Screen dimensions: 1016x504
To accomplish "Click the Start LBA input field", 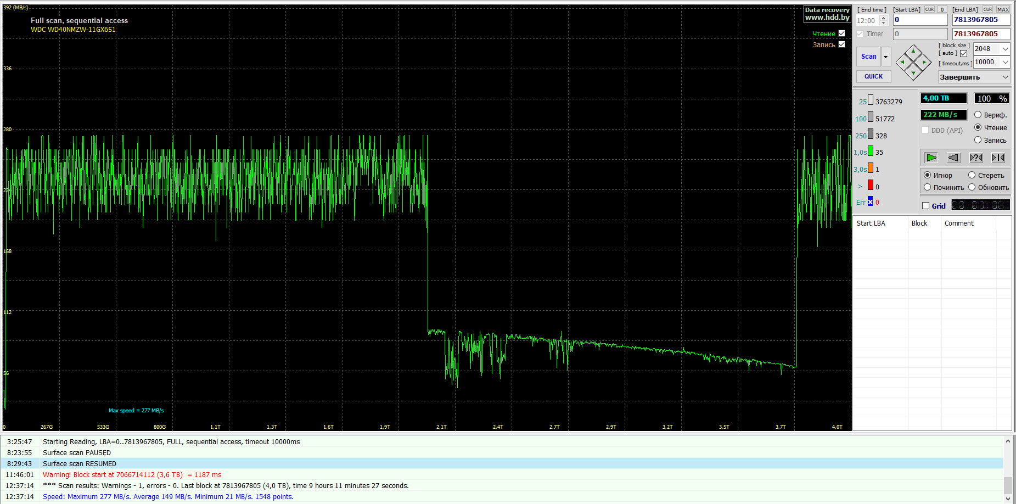I will (920, 20).
